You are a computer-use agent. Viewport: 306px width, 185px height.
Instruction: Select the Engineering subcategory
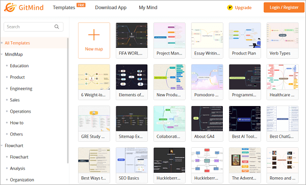[x=21, y=89]
